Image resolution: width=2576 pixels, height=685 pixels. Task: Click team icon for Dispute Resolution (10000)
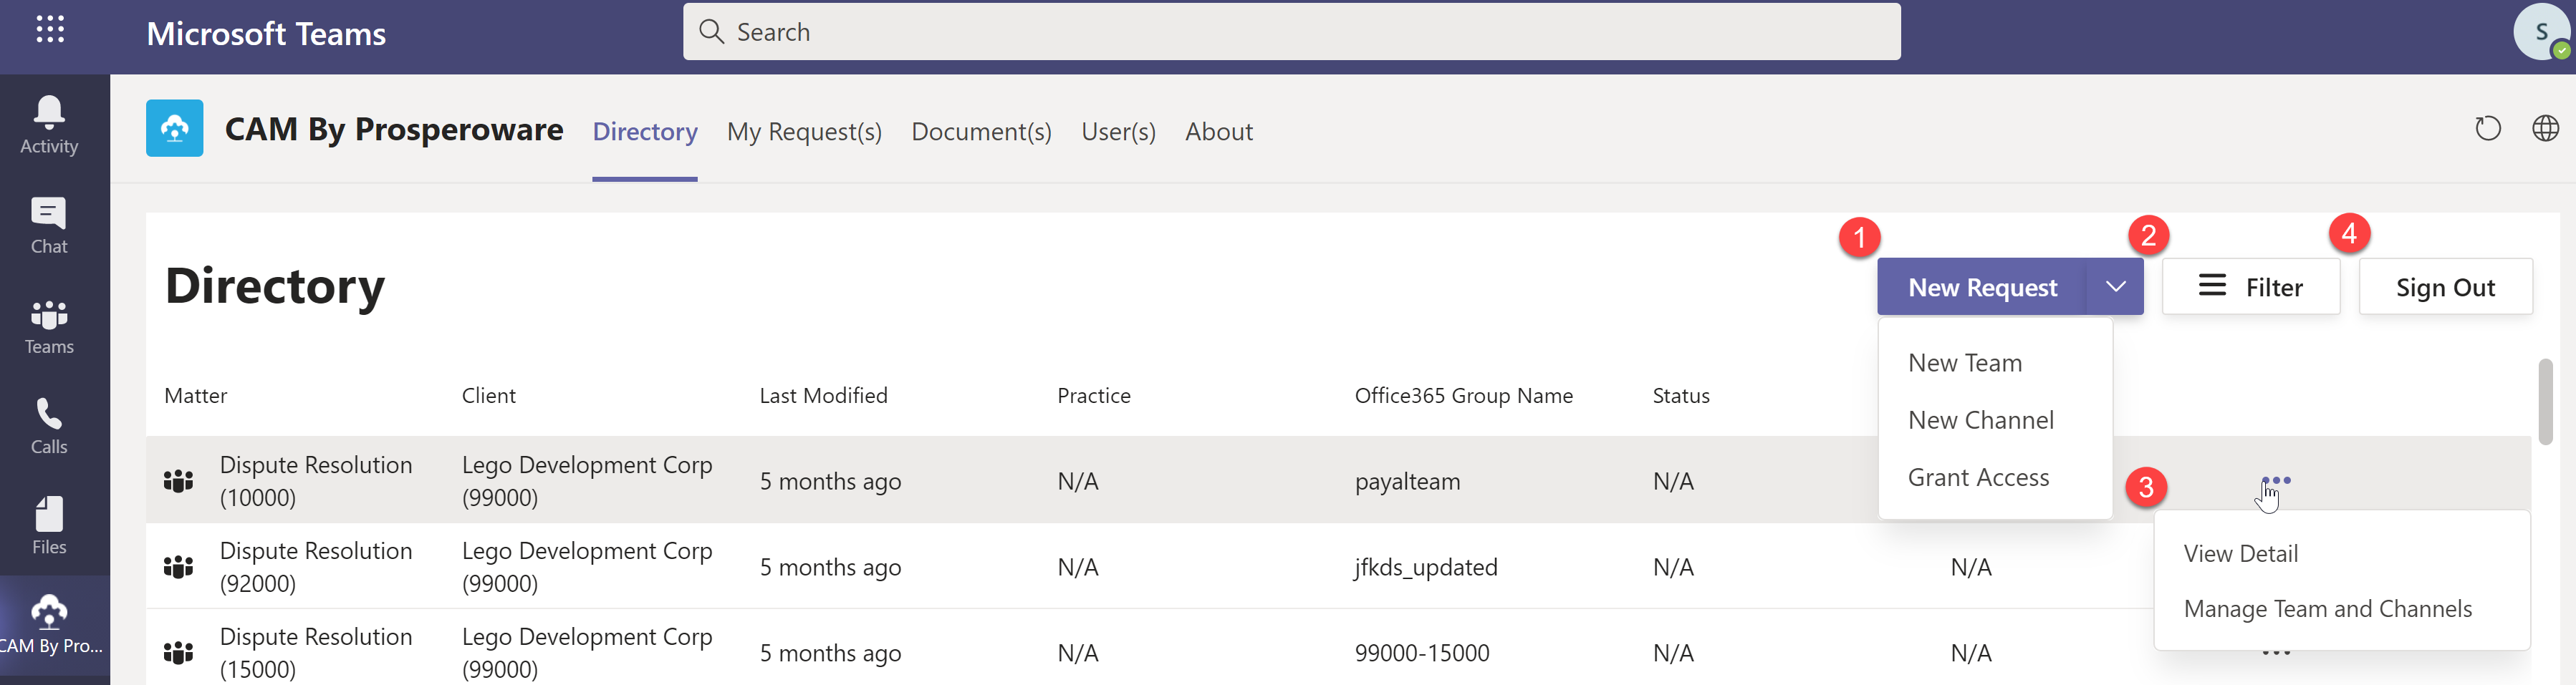(178, 481)
